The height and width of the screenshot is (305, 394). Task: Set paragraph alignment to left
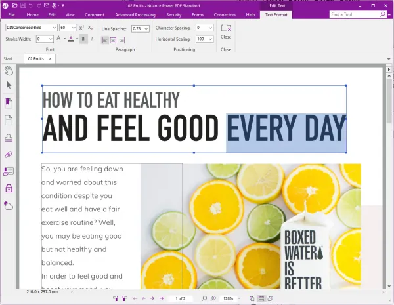click(105, 40)
